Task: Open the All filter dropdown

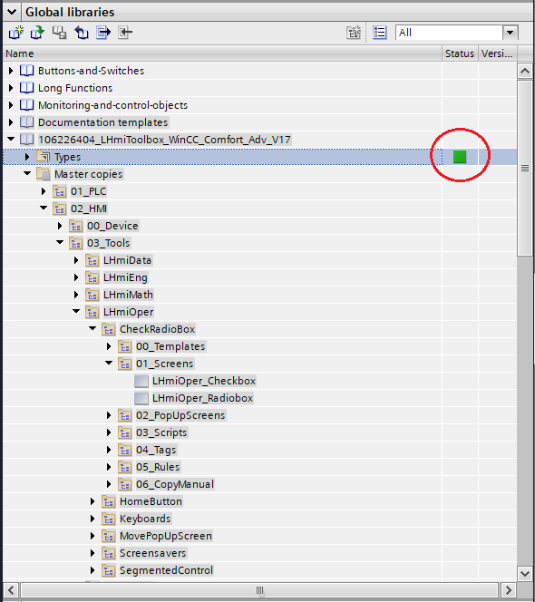Action: tap(510, 33)
